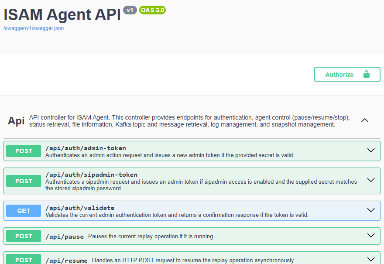Collapse the Api section chevron

click(365, 120)
